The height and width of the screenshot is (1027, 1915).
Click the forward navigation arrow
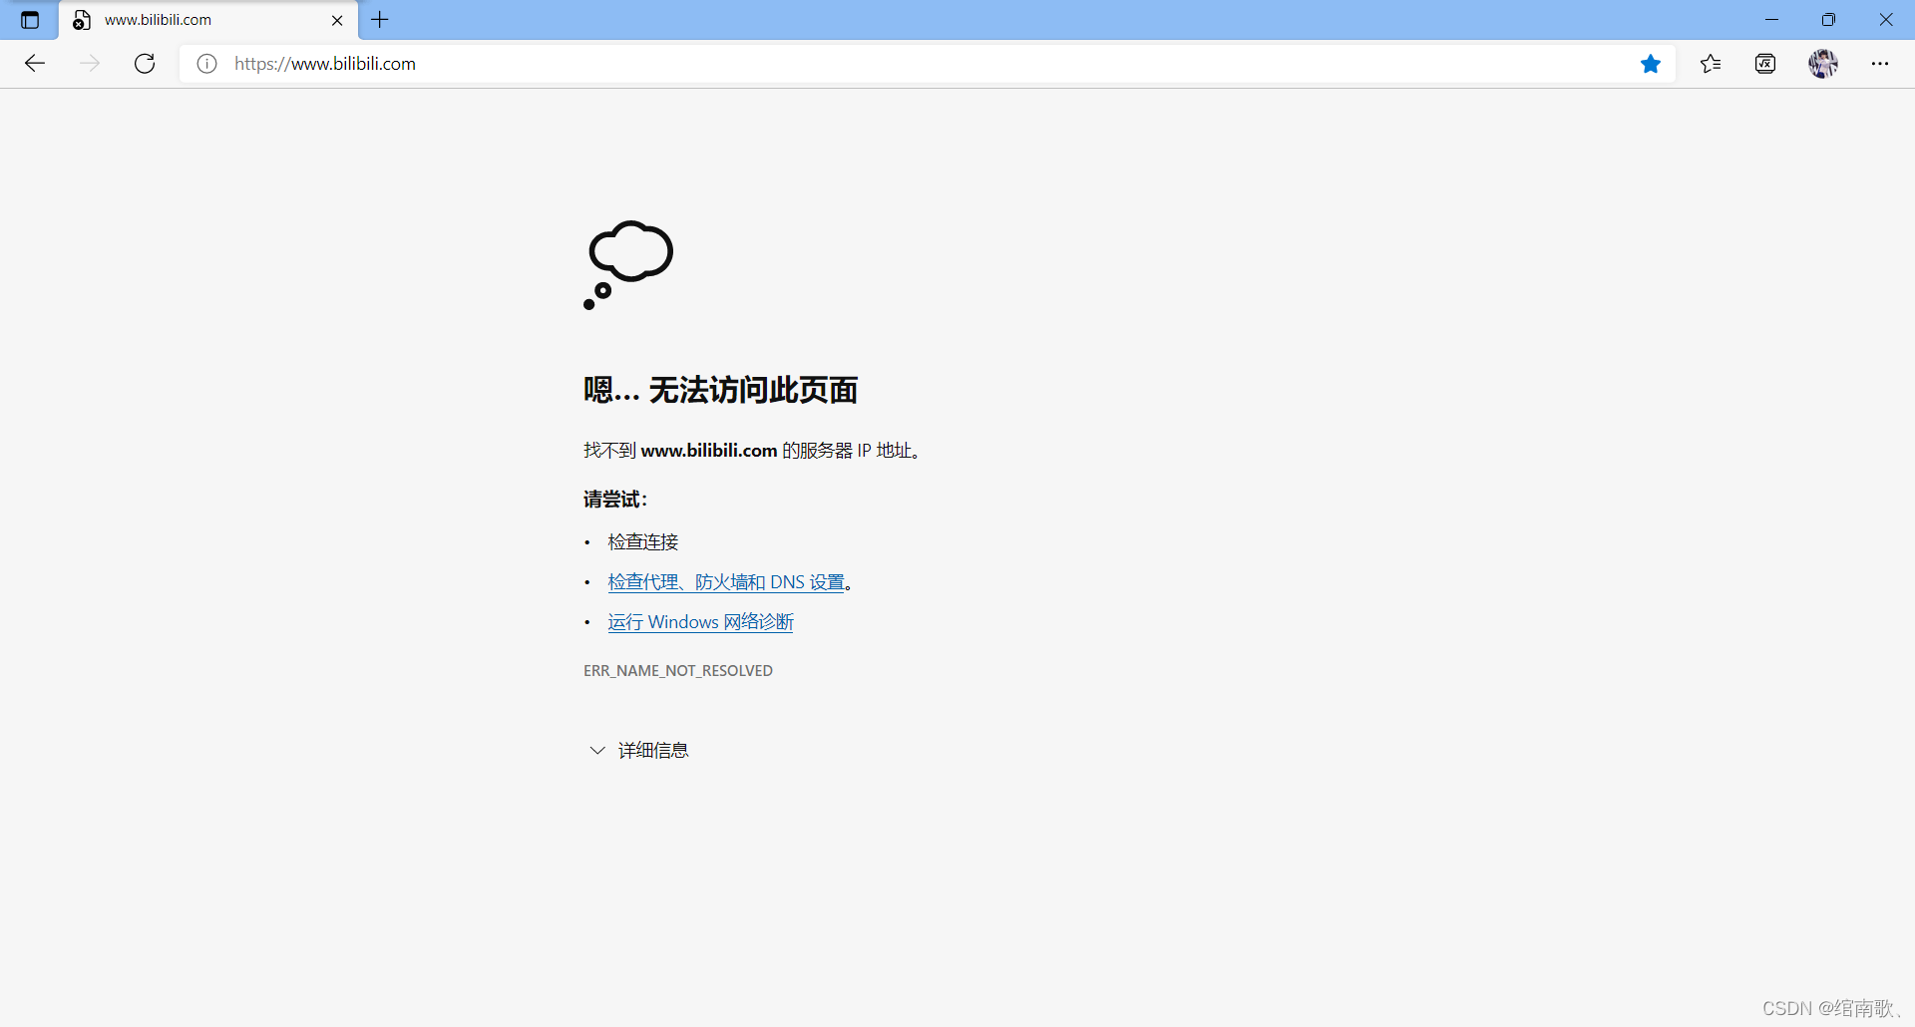point(90,64)
